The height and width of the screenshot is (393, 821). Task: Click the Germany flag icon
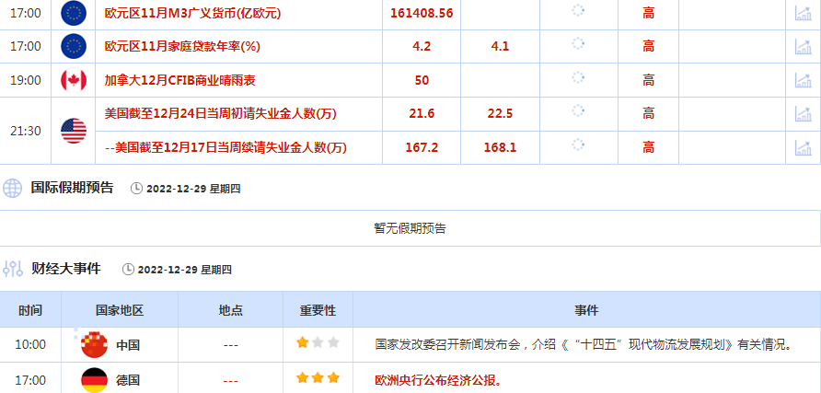pyautogui.click(x=95, y=379)
